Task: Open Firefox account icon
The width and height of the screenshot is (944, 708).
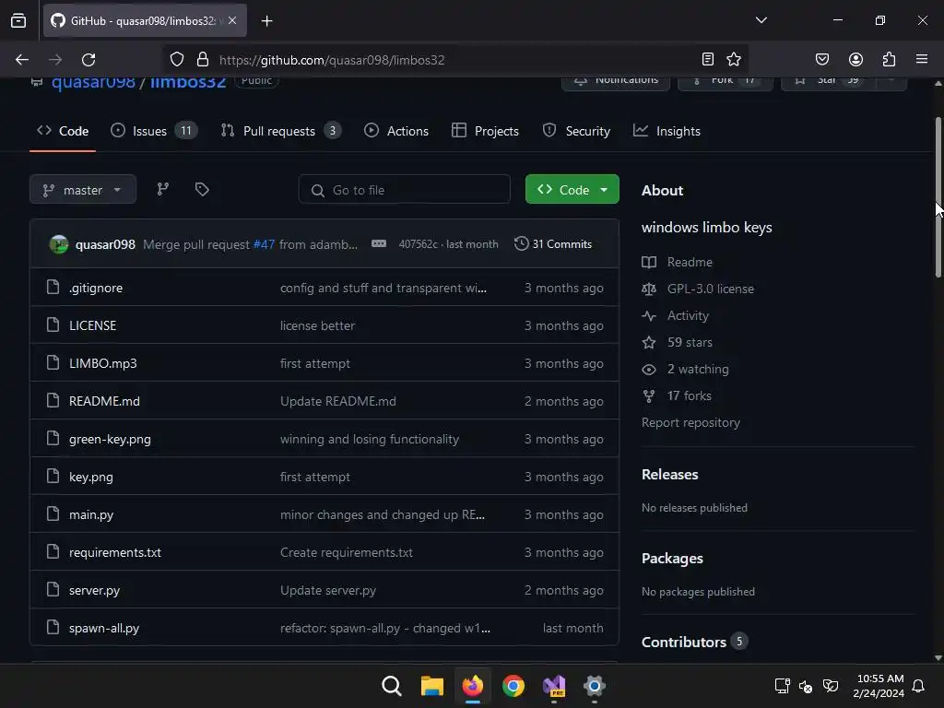Action: (x=855, y=59)
